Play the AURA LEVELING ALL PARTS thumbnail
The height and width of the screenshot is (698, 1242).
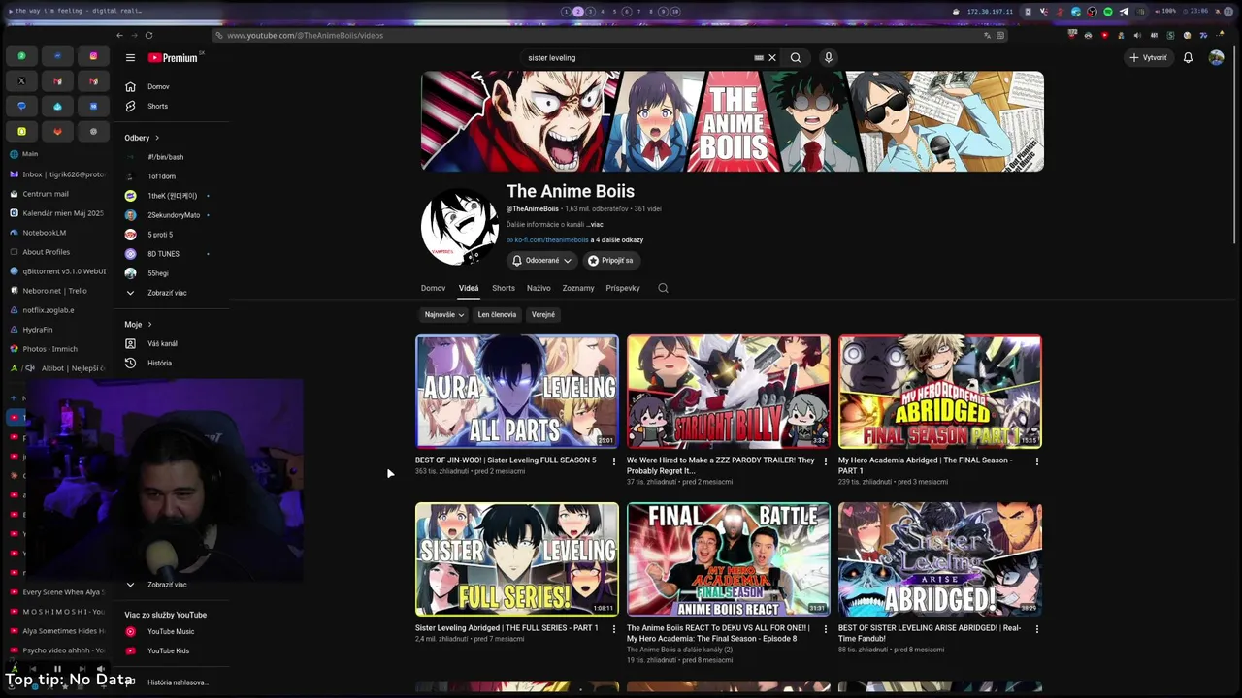(x=517, y=392)
